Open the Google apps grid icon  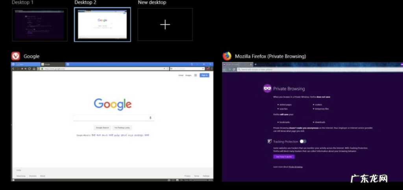195,75
